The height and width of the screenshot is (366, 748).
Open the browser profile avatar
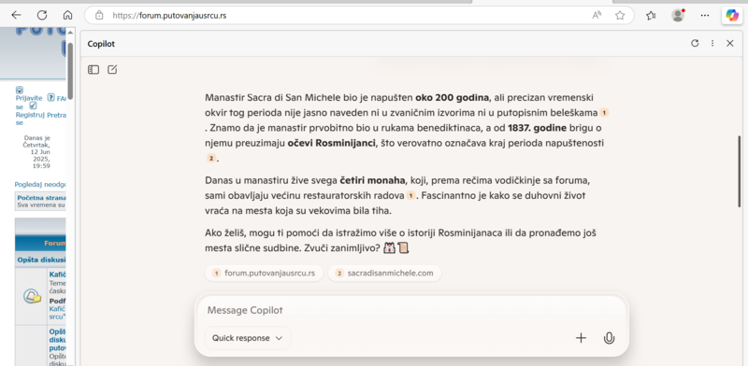click(678, 15)
